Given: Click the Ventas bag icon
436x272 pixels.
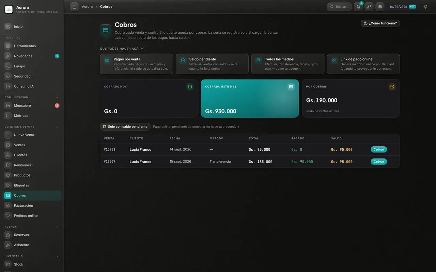Looking at the screenshot, I should tap(8, 145).
